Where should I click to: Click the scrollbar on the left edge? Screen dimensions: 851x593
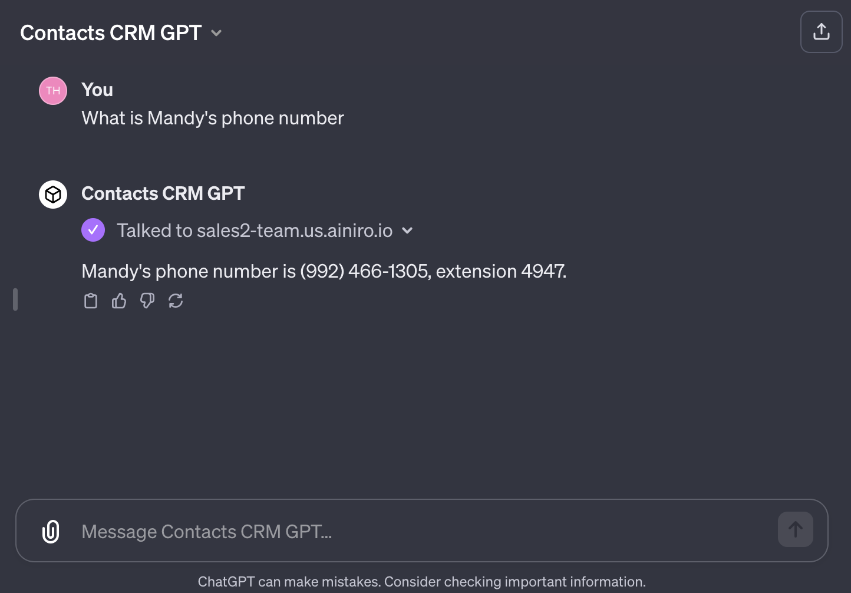pyautogui.click(x=15, y=299)
